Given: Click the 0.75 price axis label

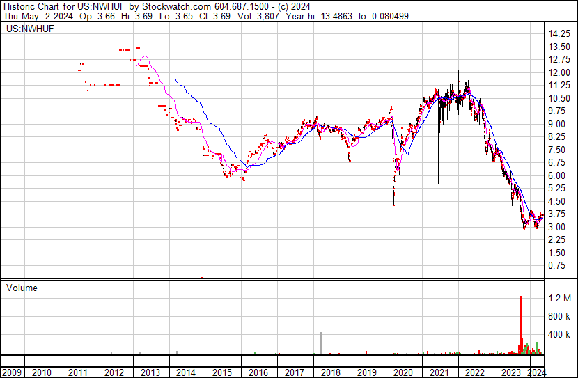Looking at the screenshot, I should tap(556, 266).
